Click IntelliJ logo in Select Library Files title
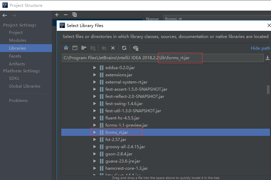 pos(62,25)
